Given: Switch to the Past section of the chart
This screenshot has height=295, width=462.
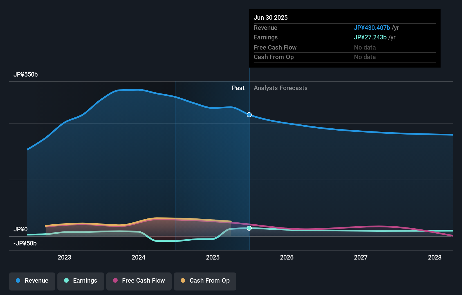Looking at the screenshot, I should pyautogui.click(x=238, y=88).
